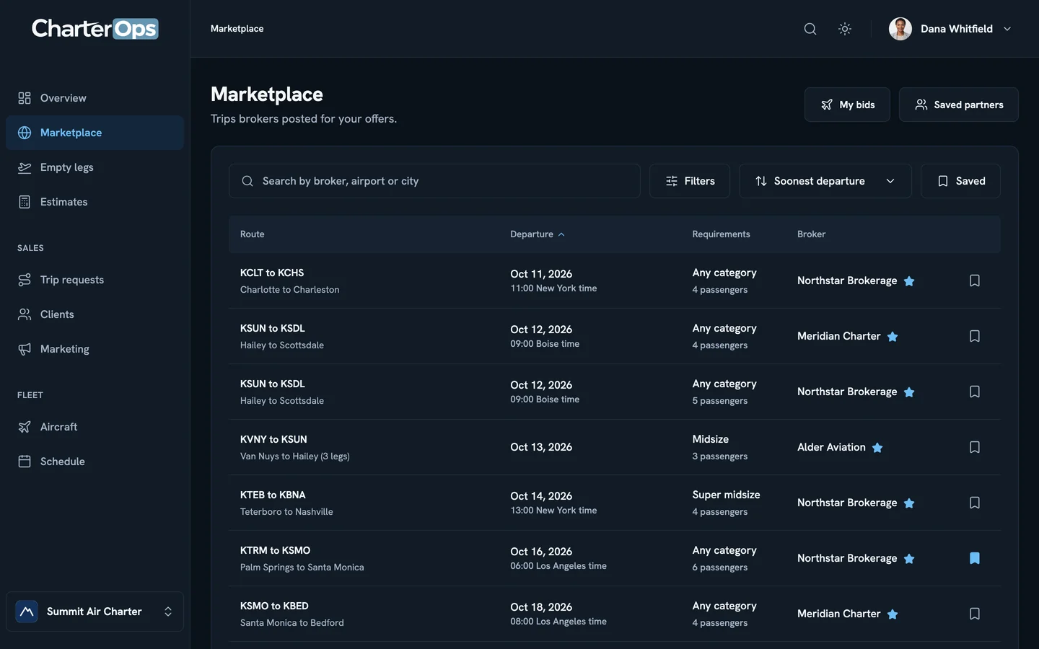Click the star next to Alder Aviation

[877, 448]
